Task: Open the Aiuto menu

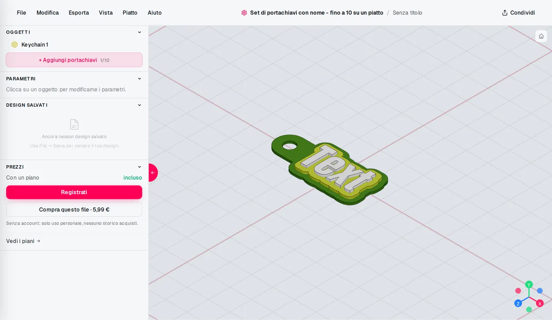Action: pyautogui.click(x=155, y=13)
